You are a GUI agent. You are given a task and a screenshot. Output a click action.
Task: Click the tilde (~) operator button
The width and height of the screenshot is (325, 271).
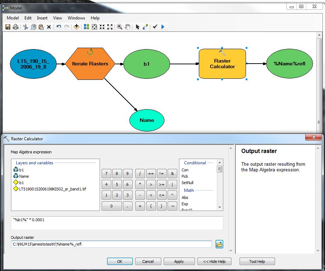click(172, 206)
